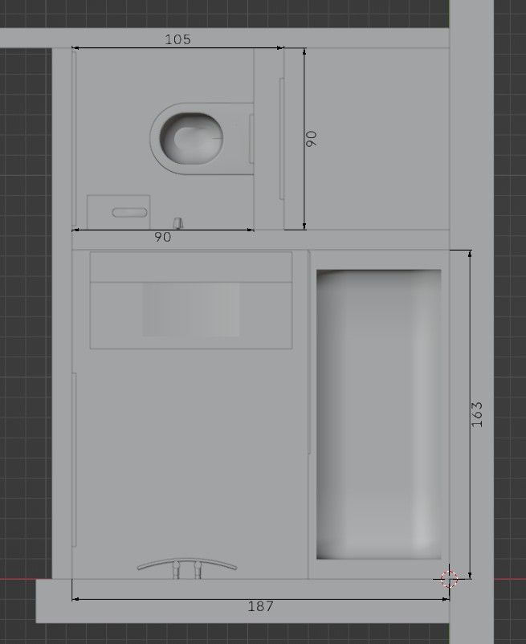
Task: Select the 187 dimension label
Action: [261, 606]
